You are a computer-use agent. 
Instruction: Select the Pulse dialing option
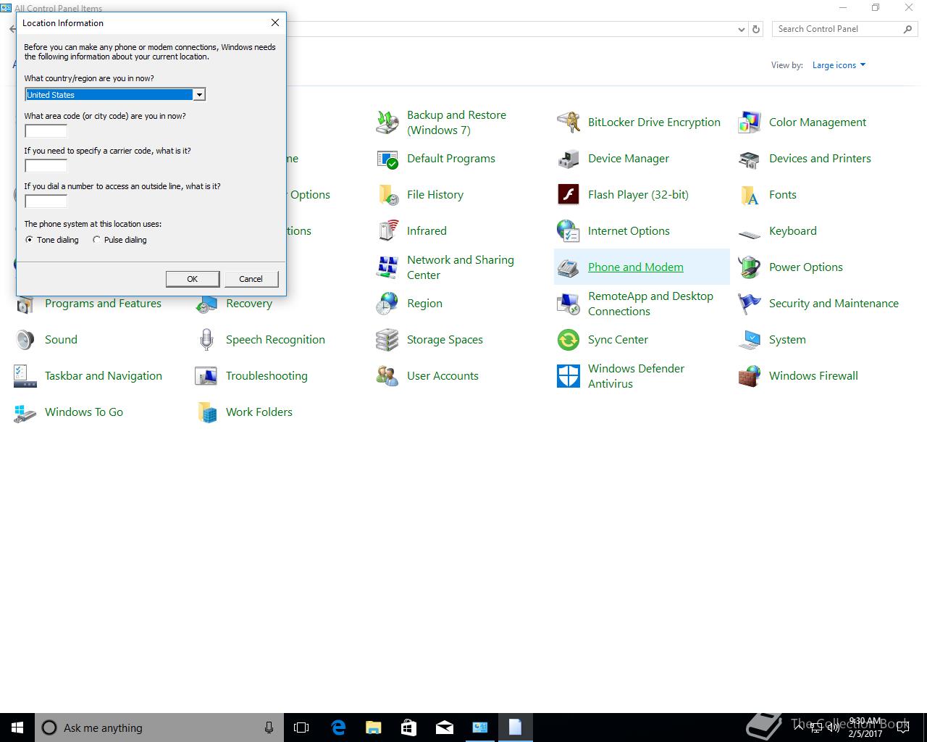click(x=119, y=240)
